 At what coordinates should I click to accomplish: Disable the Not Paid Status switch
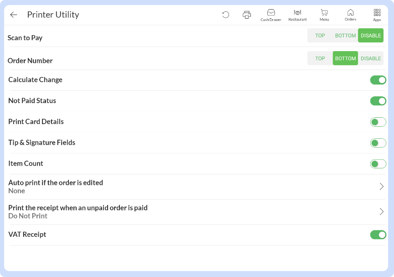(x=378, y=101)
